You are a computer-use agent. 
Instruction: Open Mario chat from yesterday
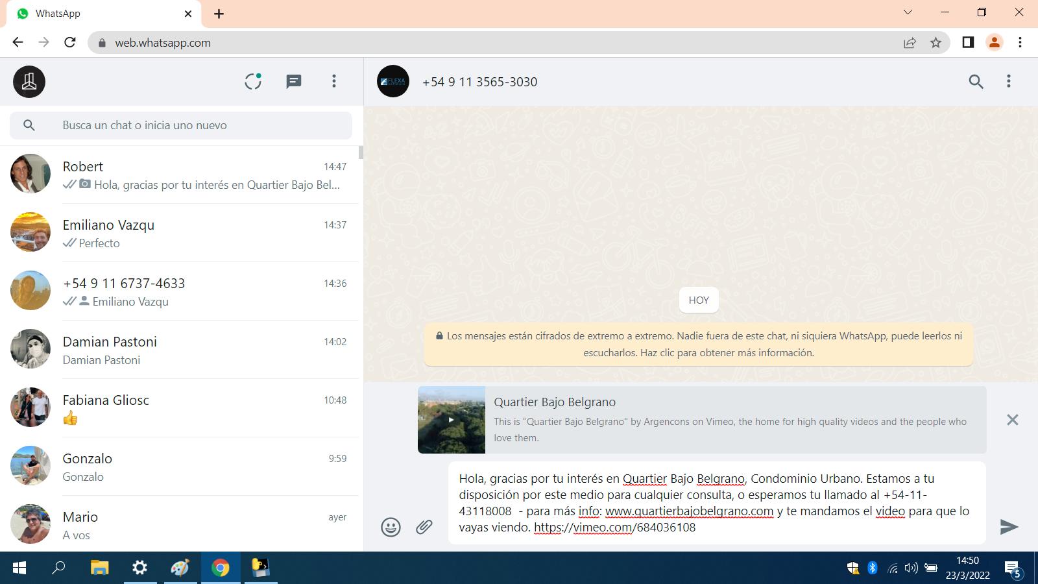179,524
